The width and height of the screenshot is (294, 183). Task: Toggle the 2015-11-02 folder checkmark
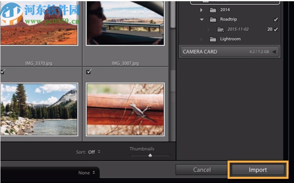276,29
